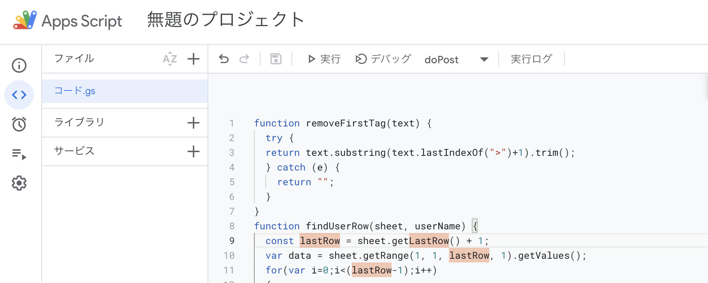Open Project Settings gear icon
Screen dimensions: 708x283
click(19, 183)
